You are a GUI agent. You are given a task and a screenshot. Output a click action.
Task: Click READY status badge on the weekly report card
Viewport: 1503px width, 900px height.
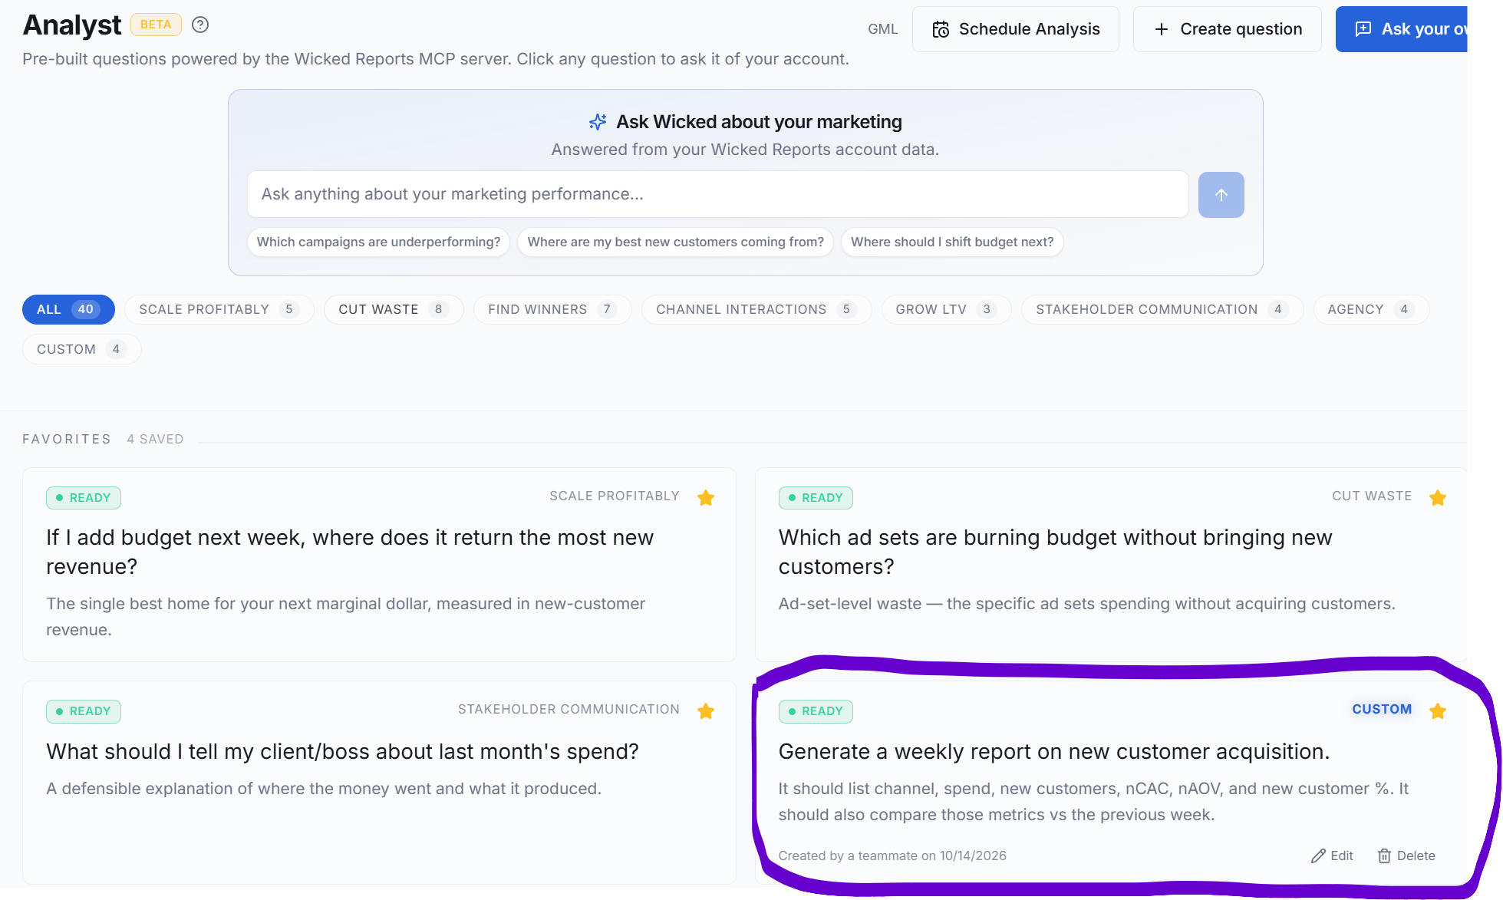click(x=816, y=711)
